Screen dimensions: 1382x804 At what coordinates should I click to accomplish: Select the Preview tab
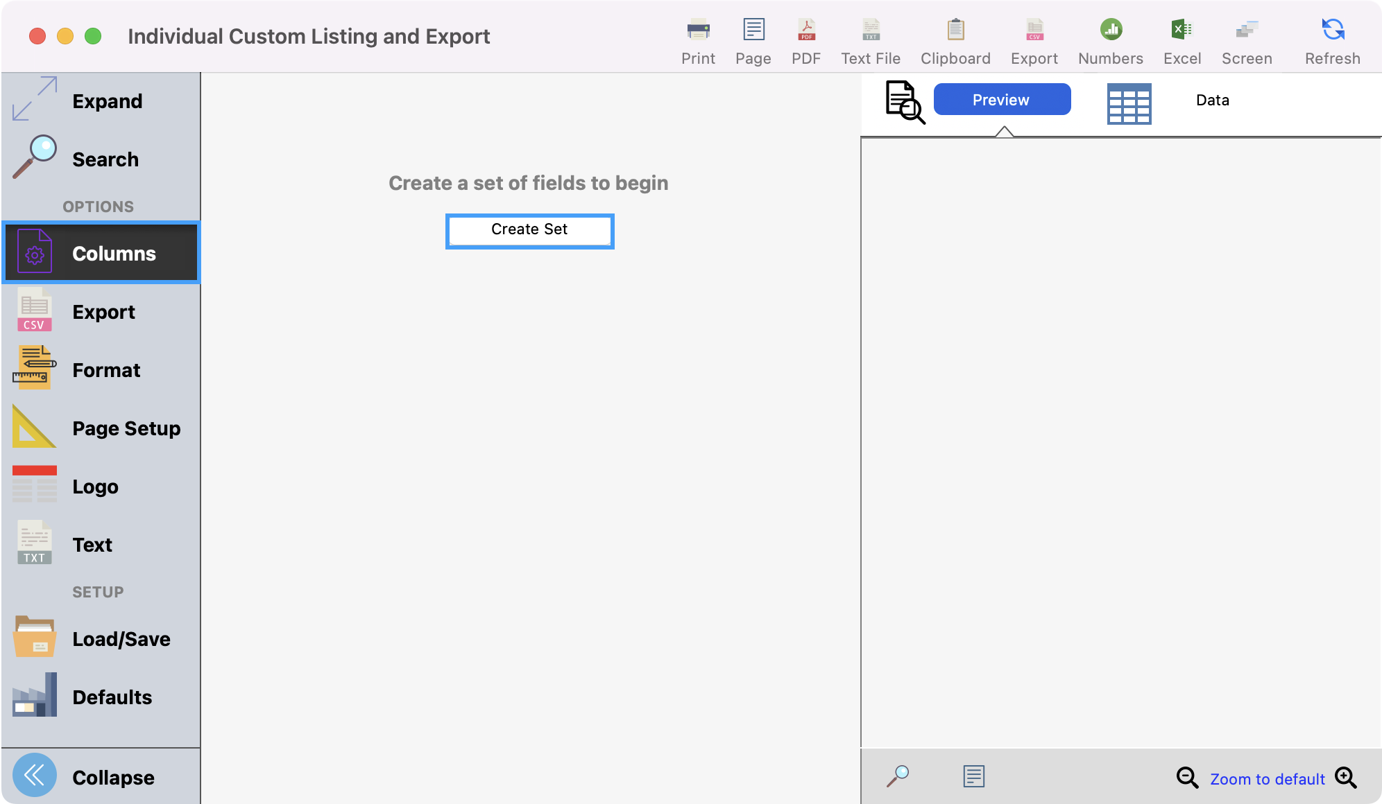[1001, 100]
